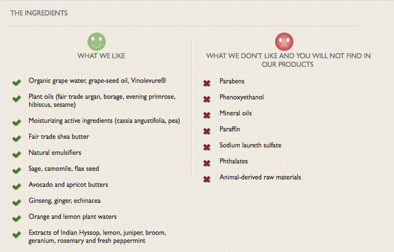The image size is (394, 252).
Task: Select the Ginseng, ginger, echinacea text
Action: point(65,201)
